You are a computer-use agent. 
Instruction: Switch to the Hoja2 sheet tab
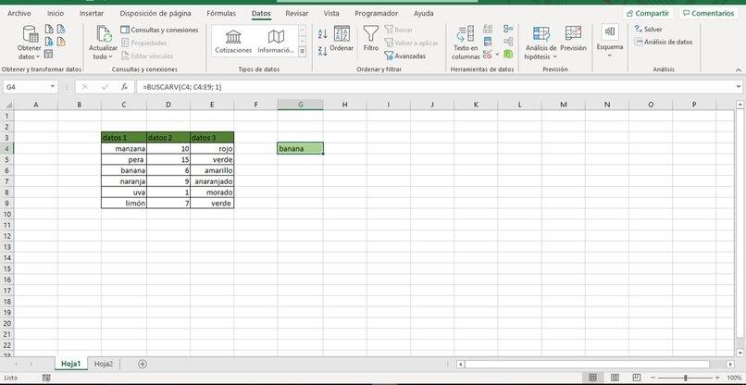coord(104,364)
